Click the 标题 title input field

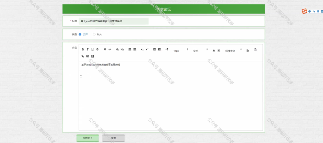click(114, 21)
